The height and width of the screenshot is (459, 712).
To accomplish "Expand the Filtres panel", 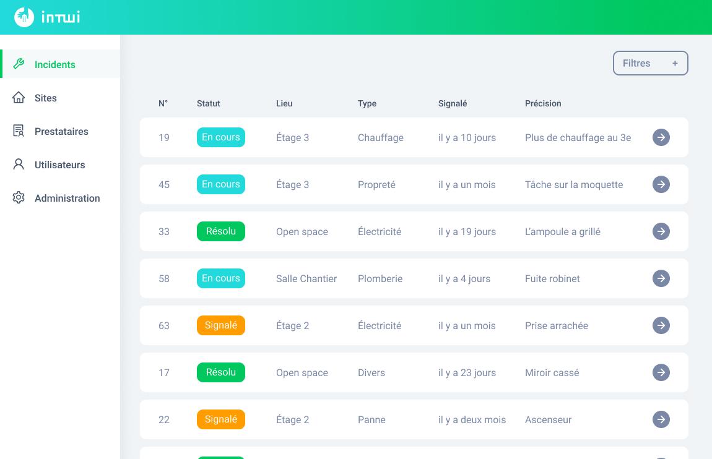I will point(650,63).
